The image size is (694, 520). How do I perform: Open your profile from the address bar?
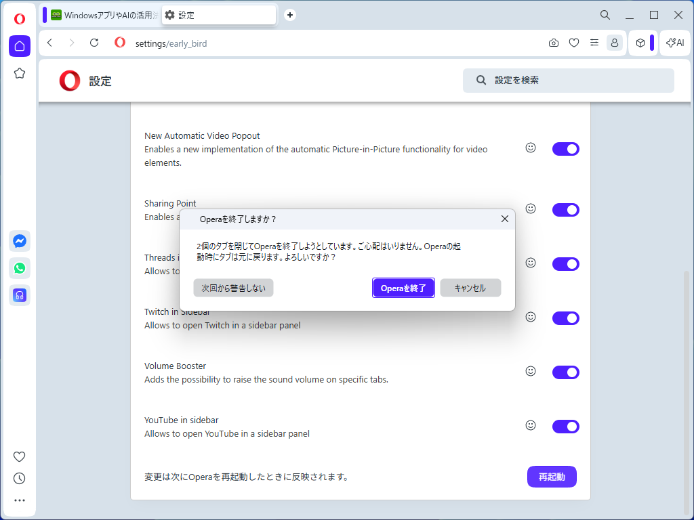tap(615, 43)
